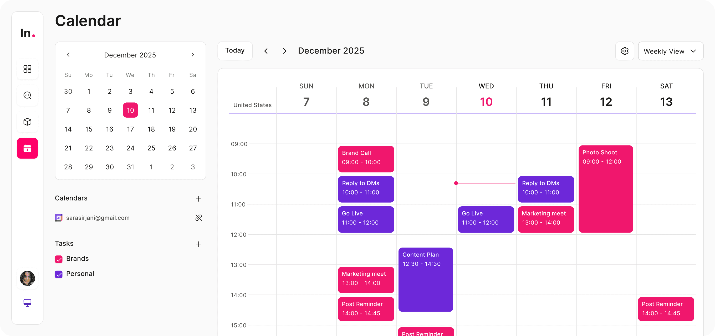Navigate to next week using right chevron
Screen dimensions: 715x336
pos(284,51)
